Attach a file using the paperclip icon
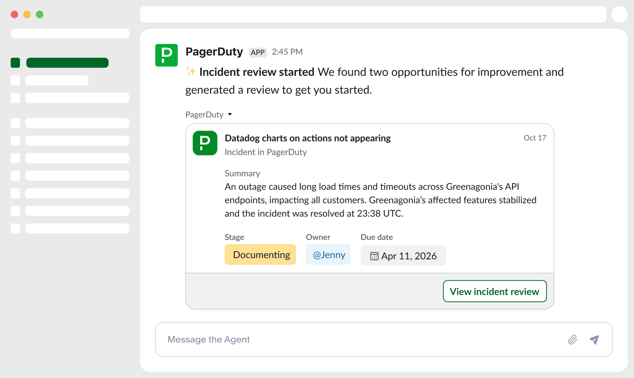 coord(573,339)
